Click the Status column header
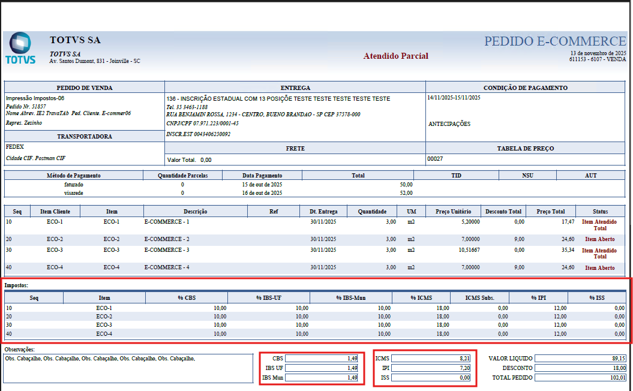Viewport: 633px width, 391px height. tap(600, 212)
